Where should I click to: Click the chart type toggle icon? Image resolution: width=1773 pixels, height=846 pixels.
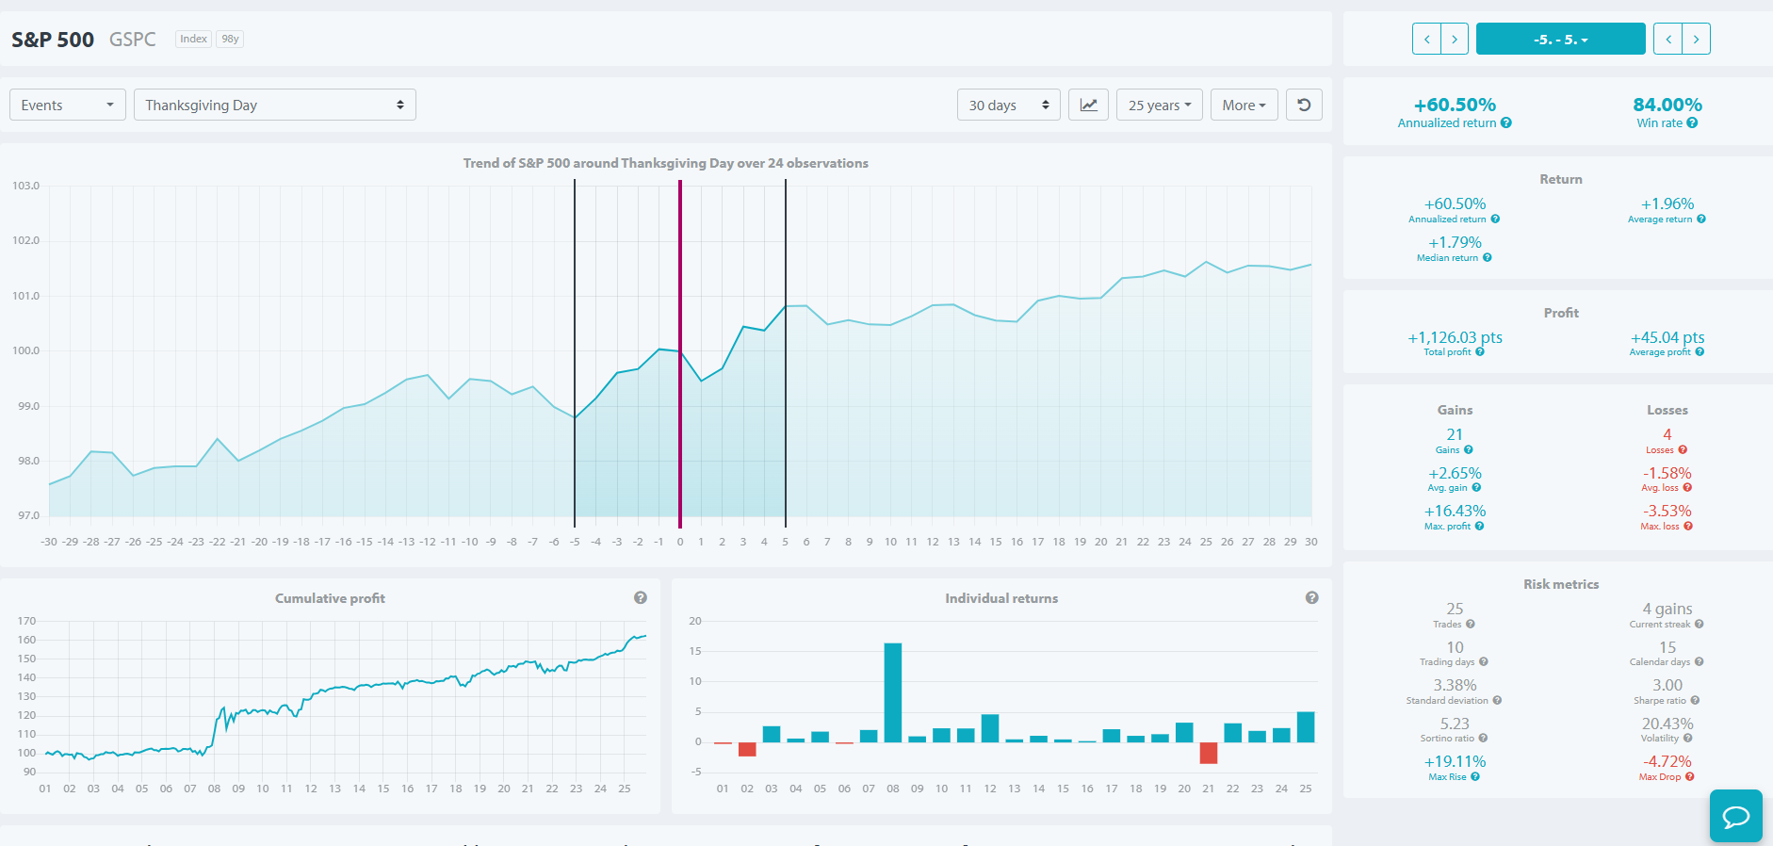(1088, 105)
